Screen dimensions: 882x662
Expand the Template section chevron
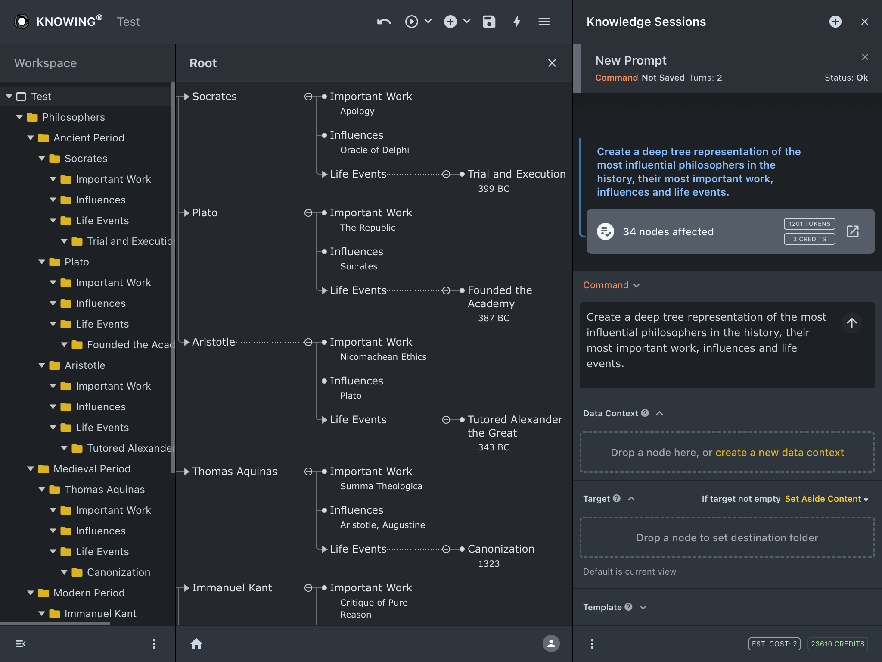[x=643, y=607]
